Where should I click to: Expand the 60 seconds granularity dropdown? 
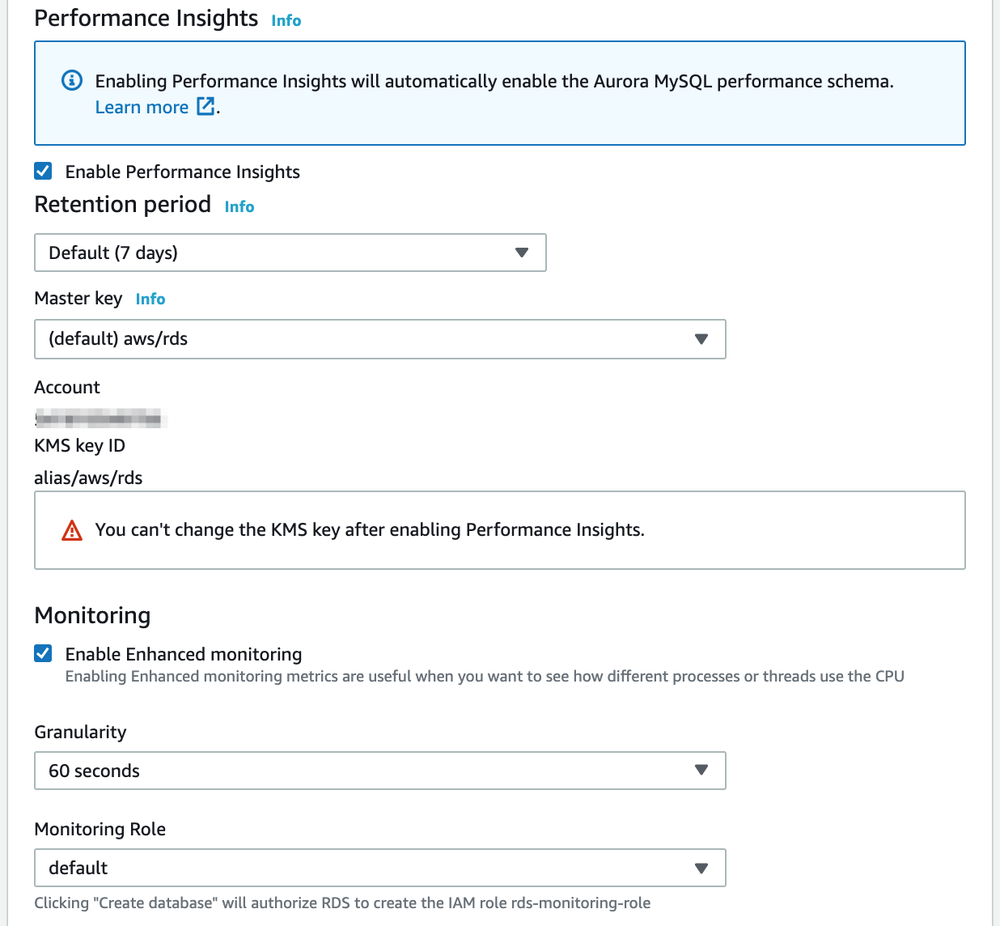pyautogui.click(x=380, y=771)
